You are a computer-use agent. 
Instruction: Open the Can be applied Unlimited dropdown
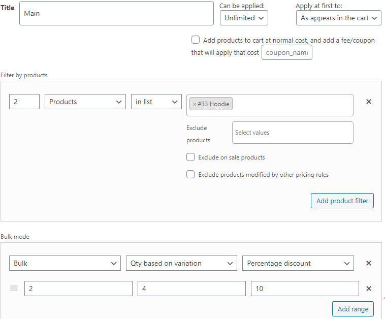pos(244,18)
